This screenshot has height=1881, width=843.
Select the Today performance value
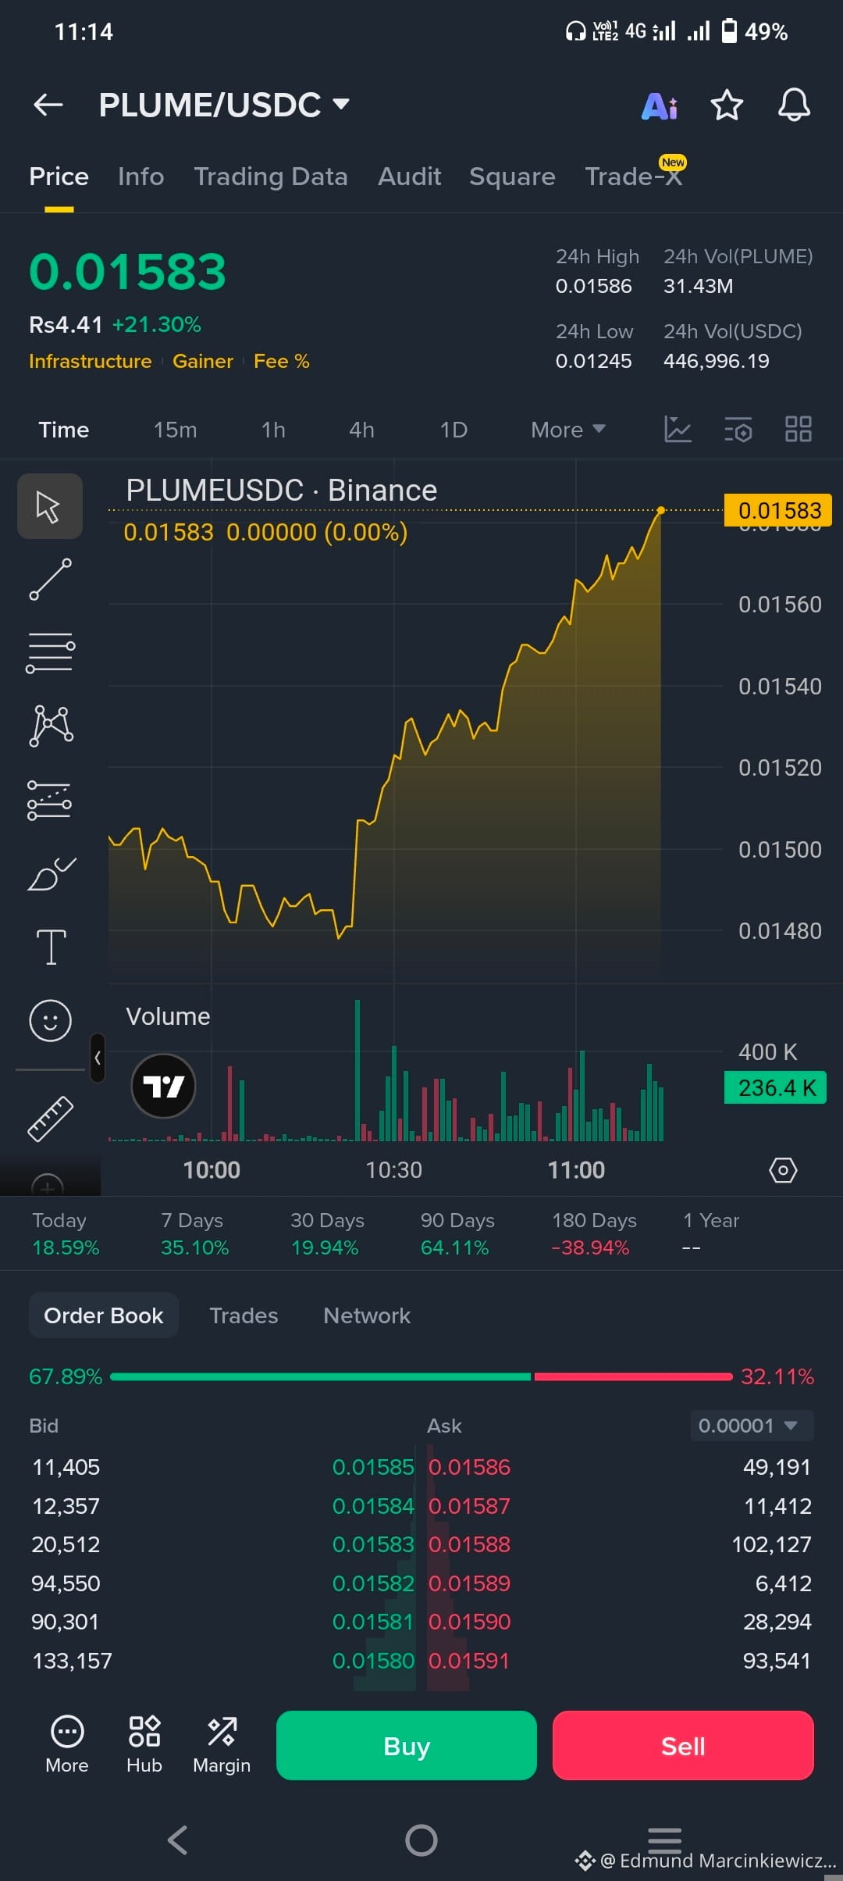point(66,1247)
